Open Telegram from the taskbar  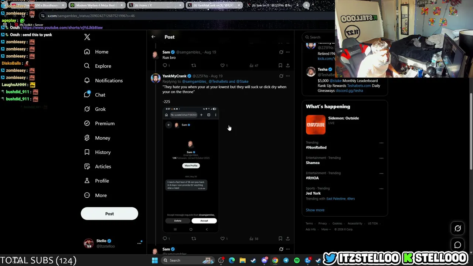[x=286, y=260]
